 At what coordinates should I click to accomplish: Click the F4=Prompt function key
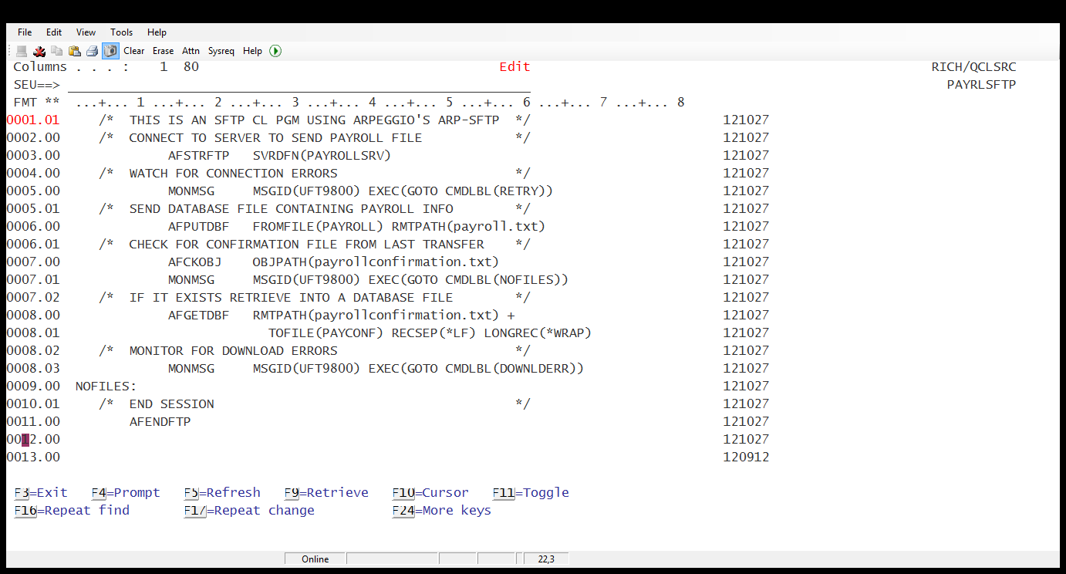[x=126, y=493]
